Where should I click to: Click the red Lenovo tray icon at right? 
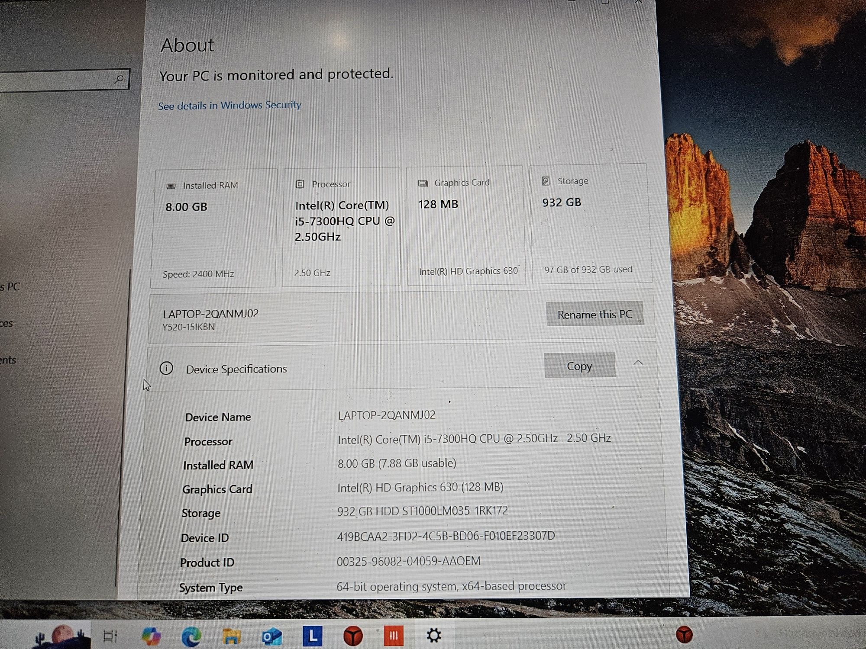pos(684,635)
